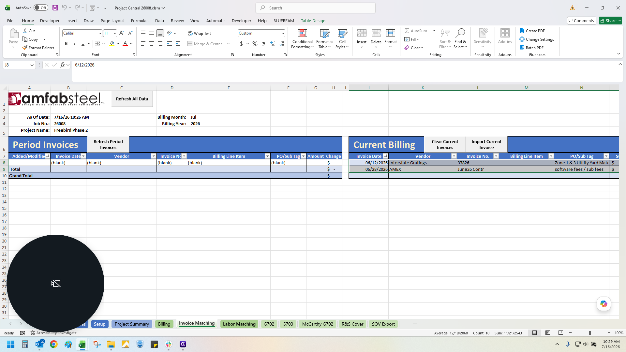This screenshot has width=626, height=352.
Task: Open Slack from the taskbar
Action: tap(169, 344)
